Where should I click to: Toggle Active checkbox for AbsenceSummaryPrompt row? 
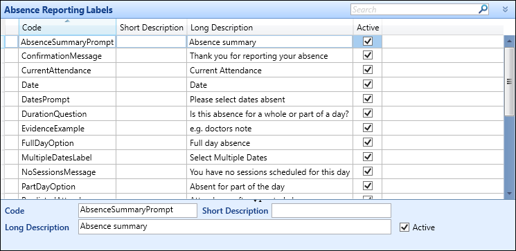[x=368, y=41]
